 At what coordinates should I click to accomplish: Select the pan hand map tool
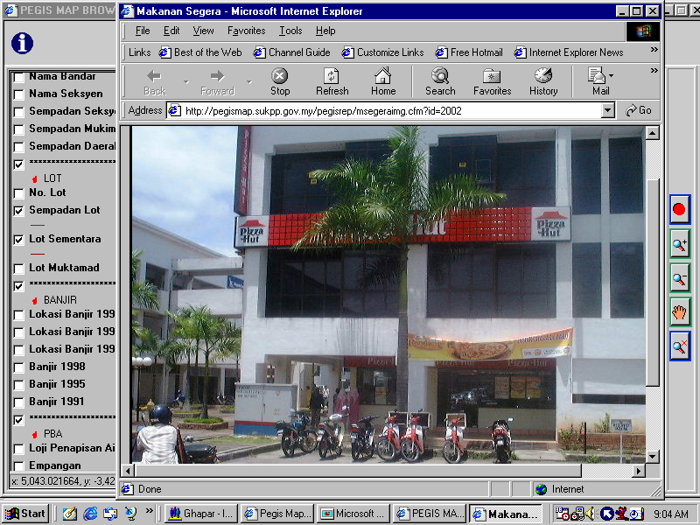[680, 311]
